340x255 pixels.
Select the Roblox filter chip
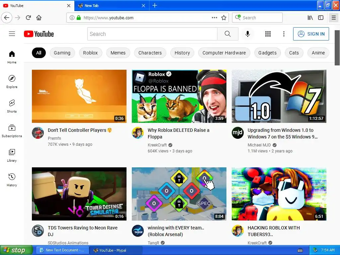click(x=90, y=53)
